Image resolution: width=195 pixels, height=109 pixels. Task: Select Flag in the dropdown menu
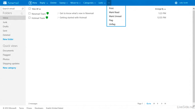click(x=111, y=20)
